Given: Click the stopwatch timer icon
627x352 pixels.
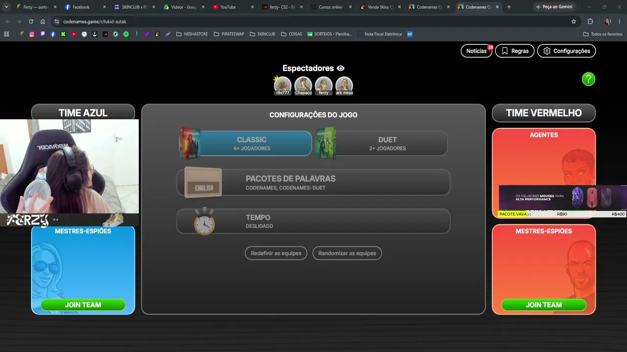Looking at the screenshot, I should [x=204, y=221].
